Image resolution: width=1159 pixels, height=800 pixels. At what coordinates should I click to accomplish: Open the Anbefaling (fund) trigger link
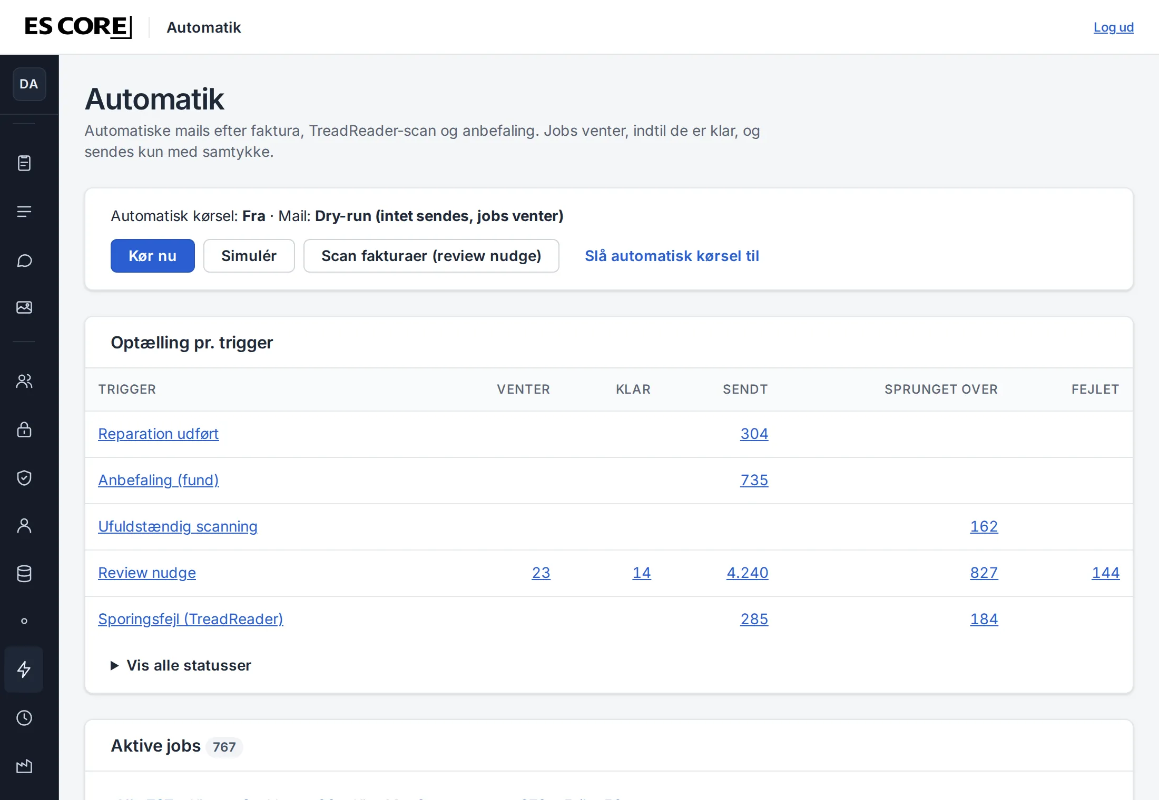coord(158,480)
